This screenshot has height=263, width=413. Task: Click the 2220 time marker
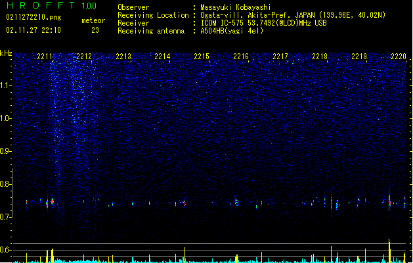click(x=399, y=57)
